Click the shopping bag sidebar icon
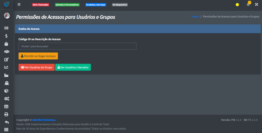The image size is (262, 133). click(6, 44)
